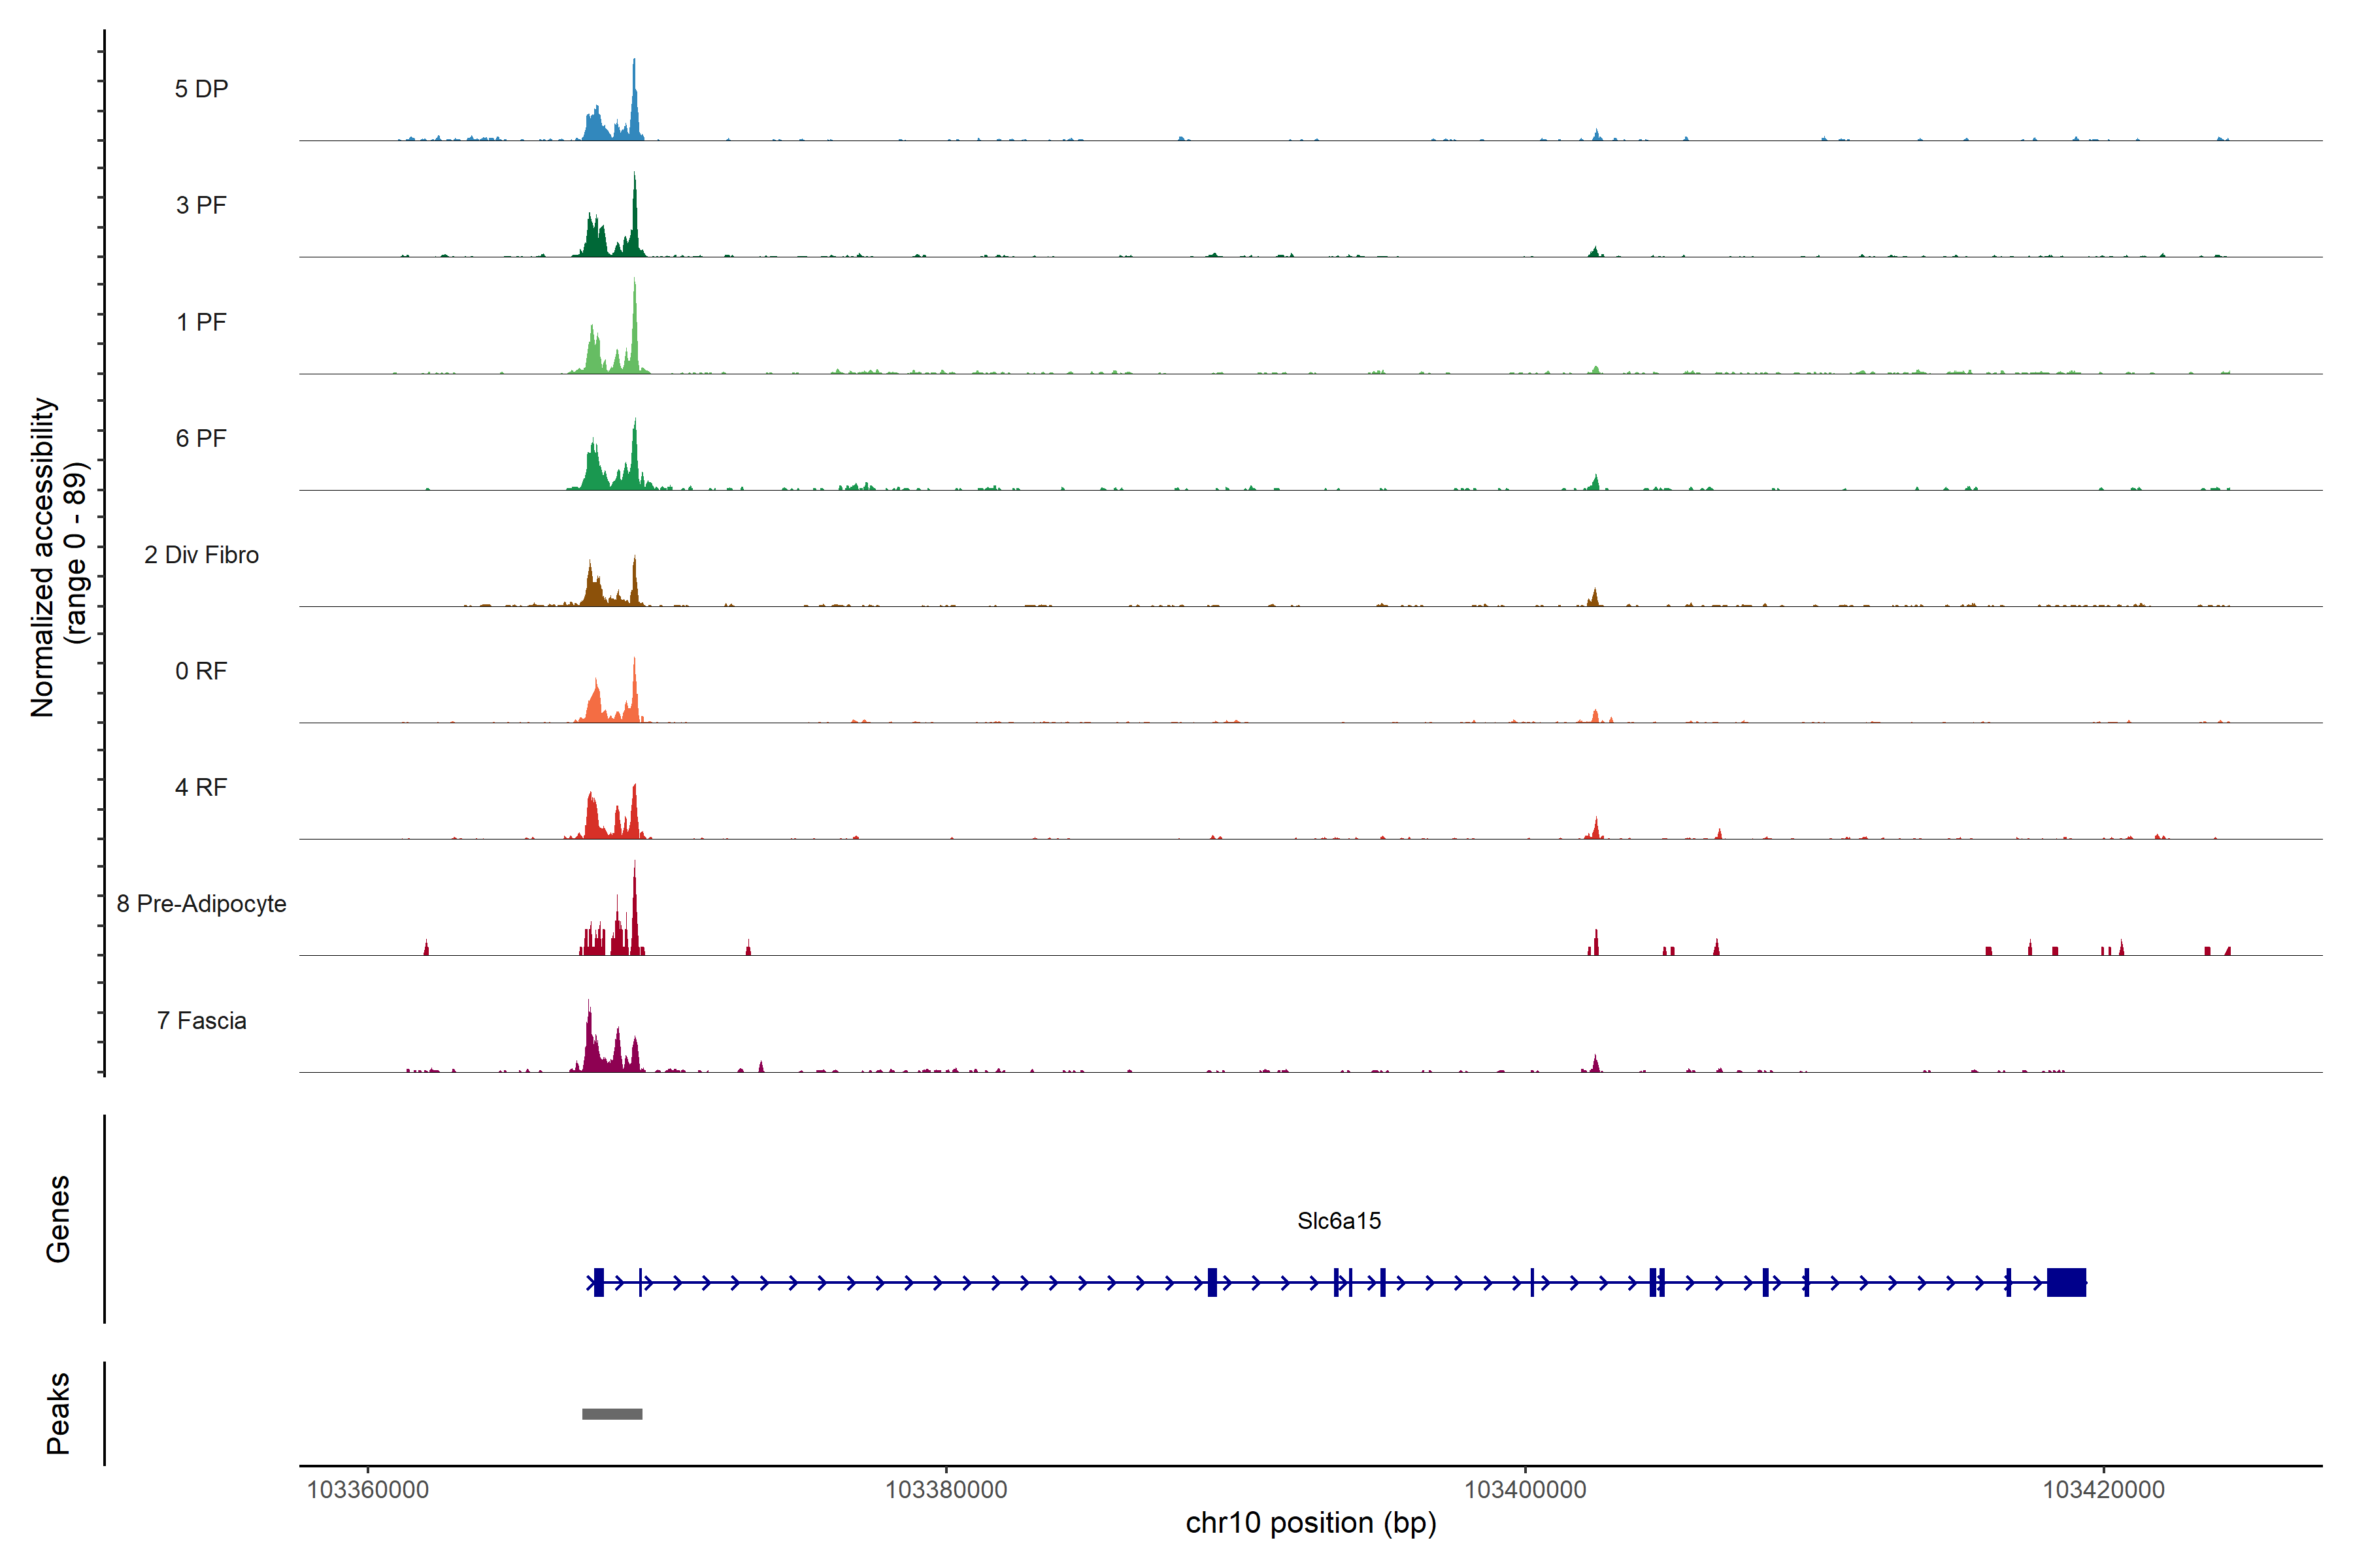Click the 8 Pre-Adipocyte label
The width and height of the screenshot is (2353, 1568).
[201, 904]
